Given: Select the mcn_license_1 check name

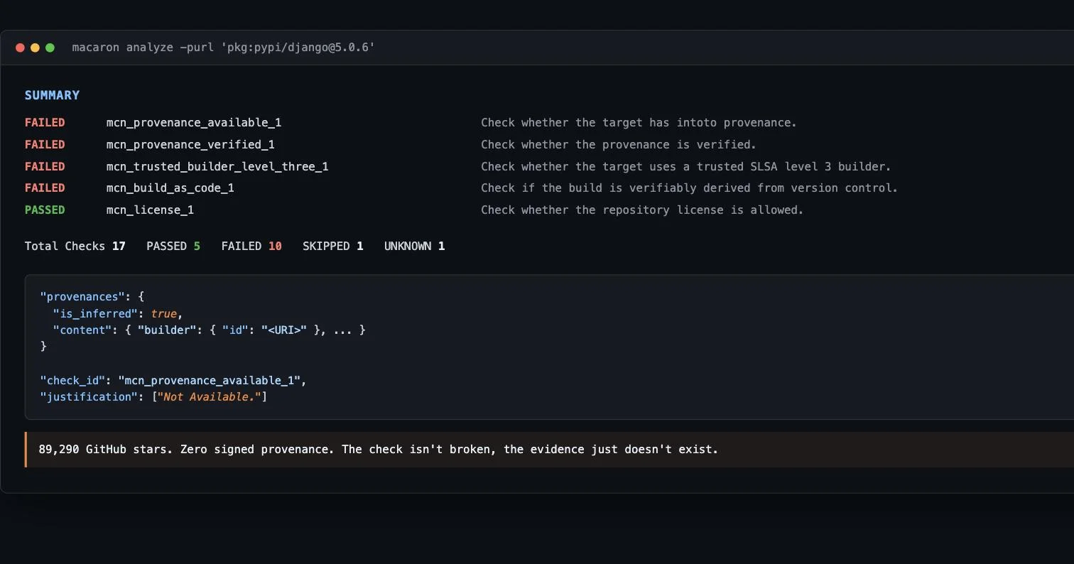Looking at the screenshot, I should [150, 210].
